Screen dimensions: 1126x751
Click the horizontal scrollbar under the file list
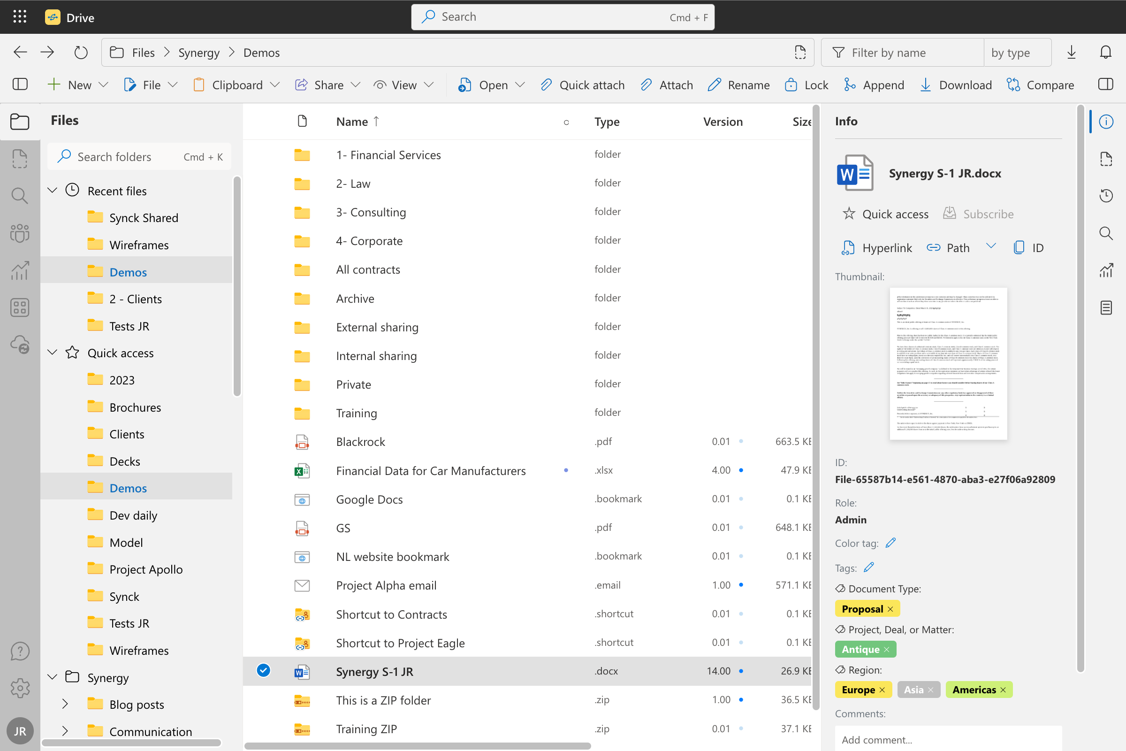click(x=417, y=746)
